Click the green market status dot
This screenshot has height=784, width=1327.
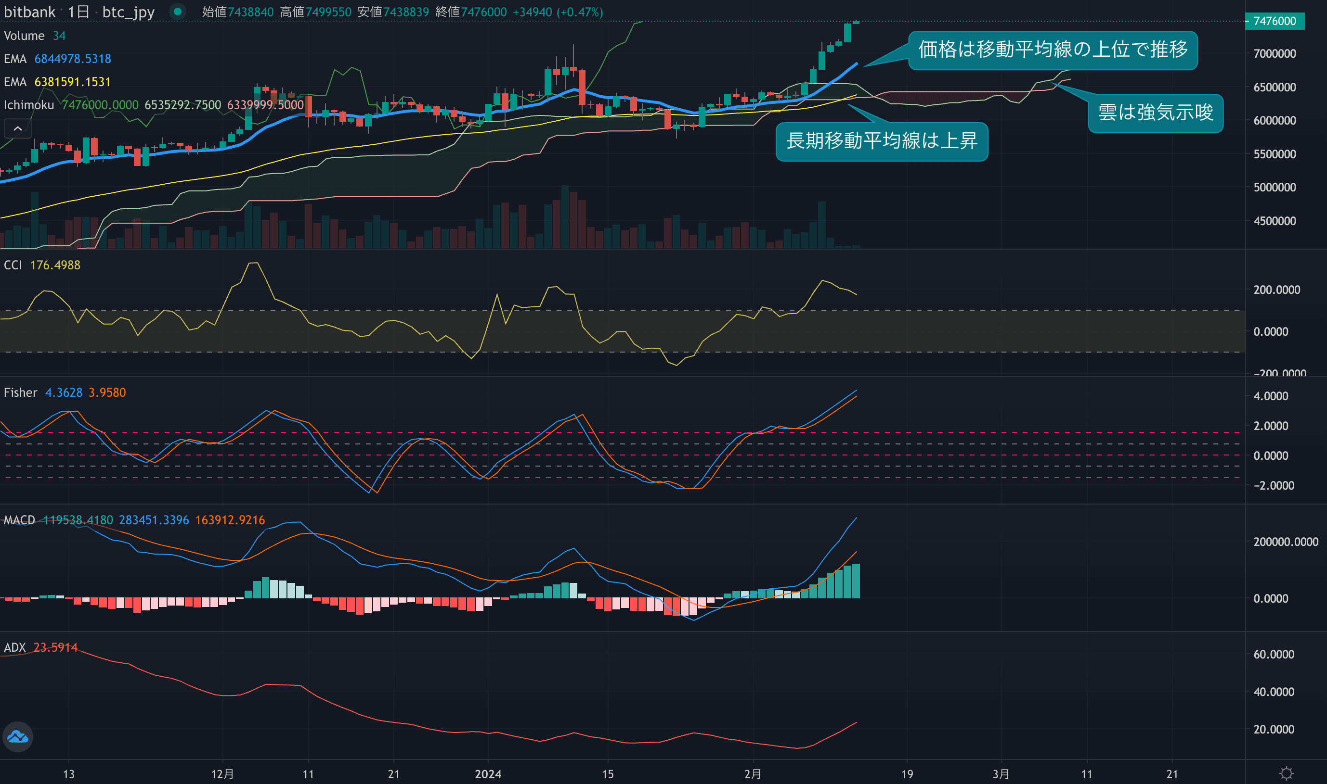[178, 11]
